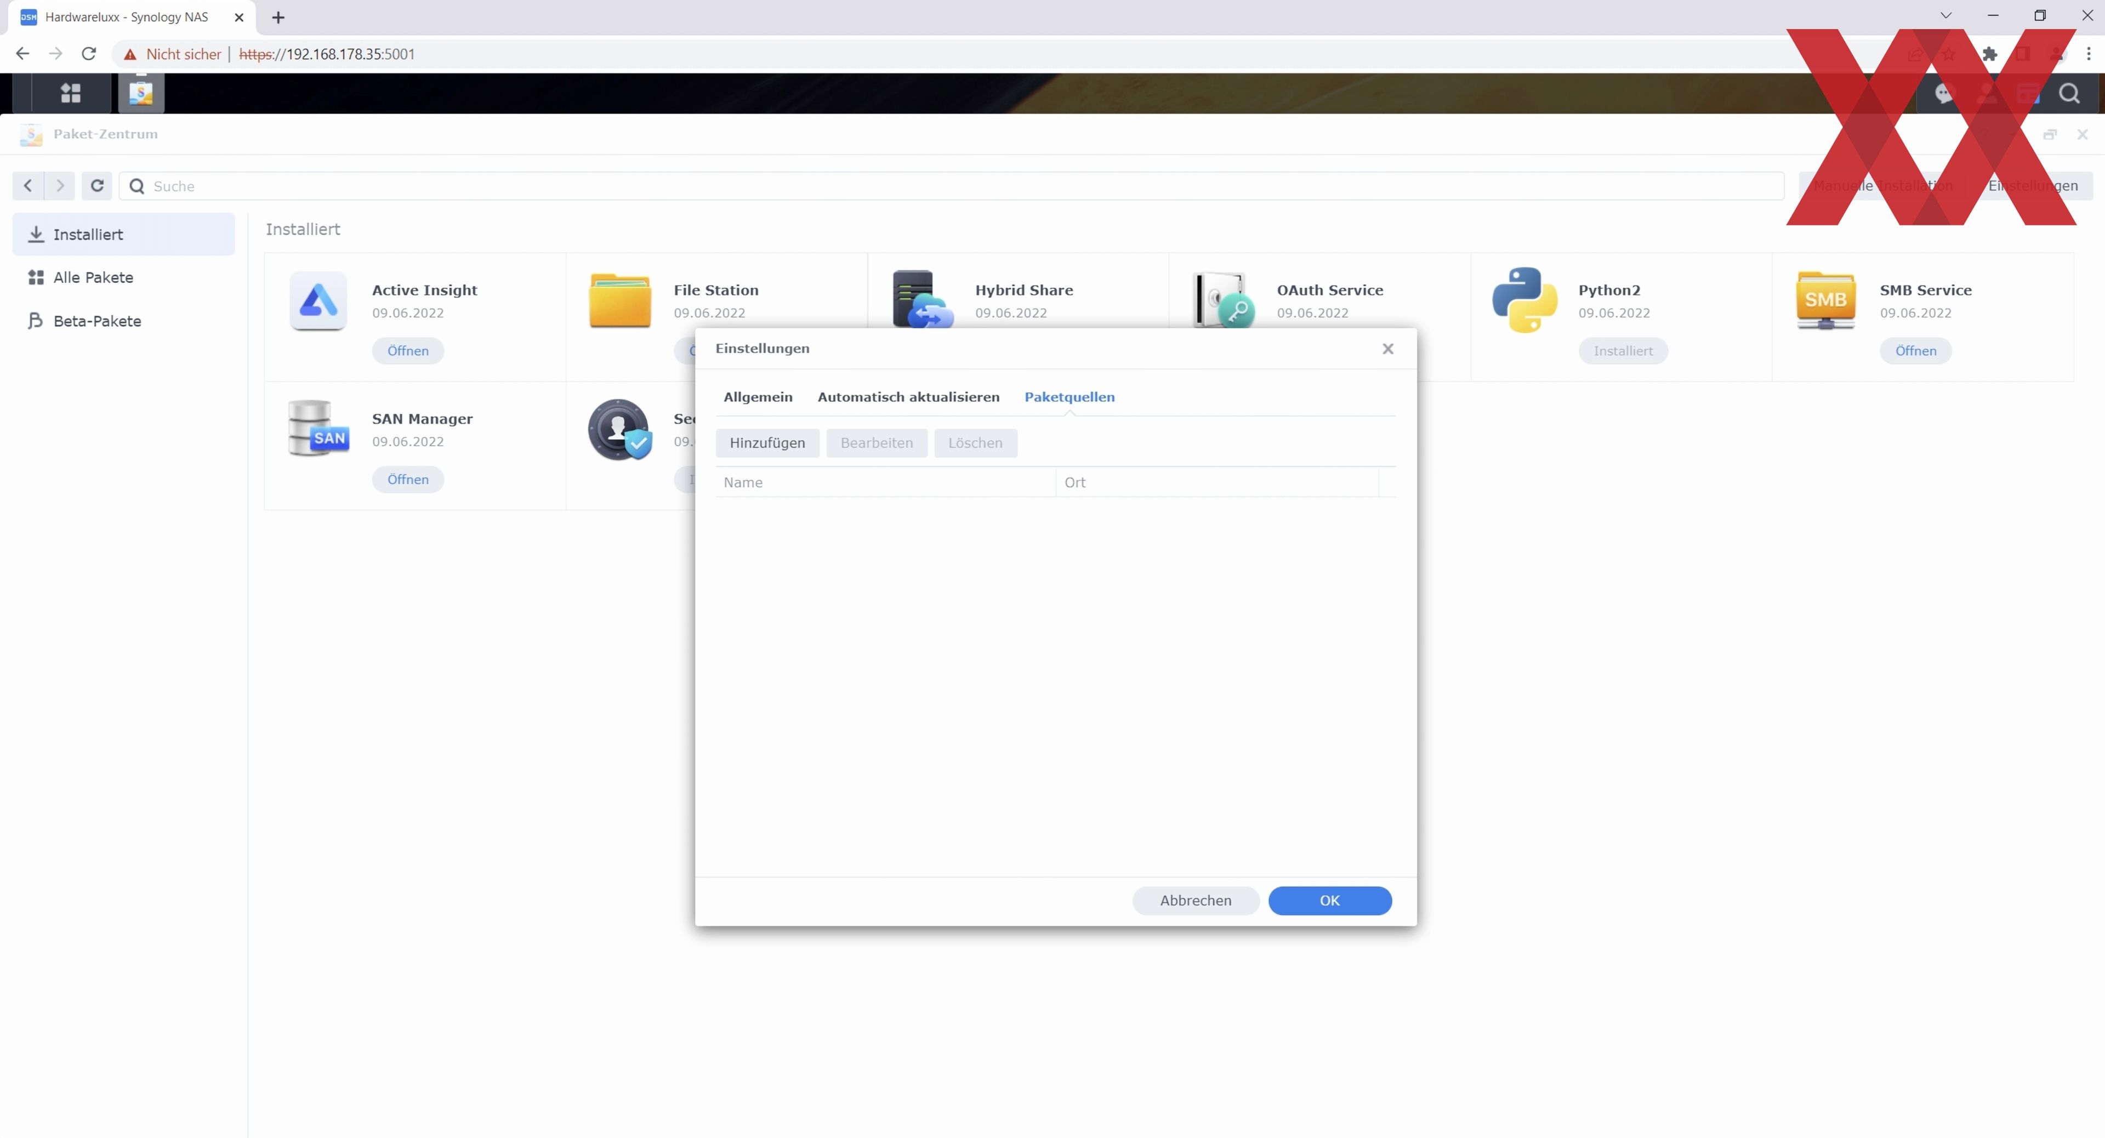Click the Ort column header
This screenshot has height=1138, width=2105.
coord(1217,482)
